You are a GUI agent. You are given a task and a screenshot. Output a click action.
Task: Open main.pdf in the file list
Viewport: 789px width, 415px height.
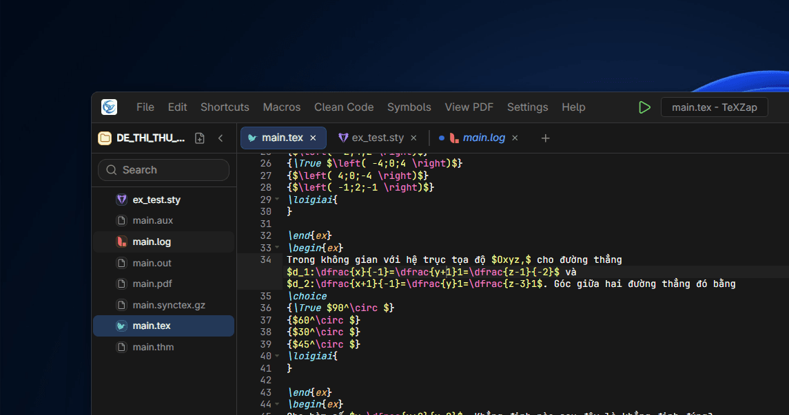tap(163, 284)
